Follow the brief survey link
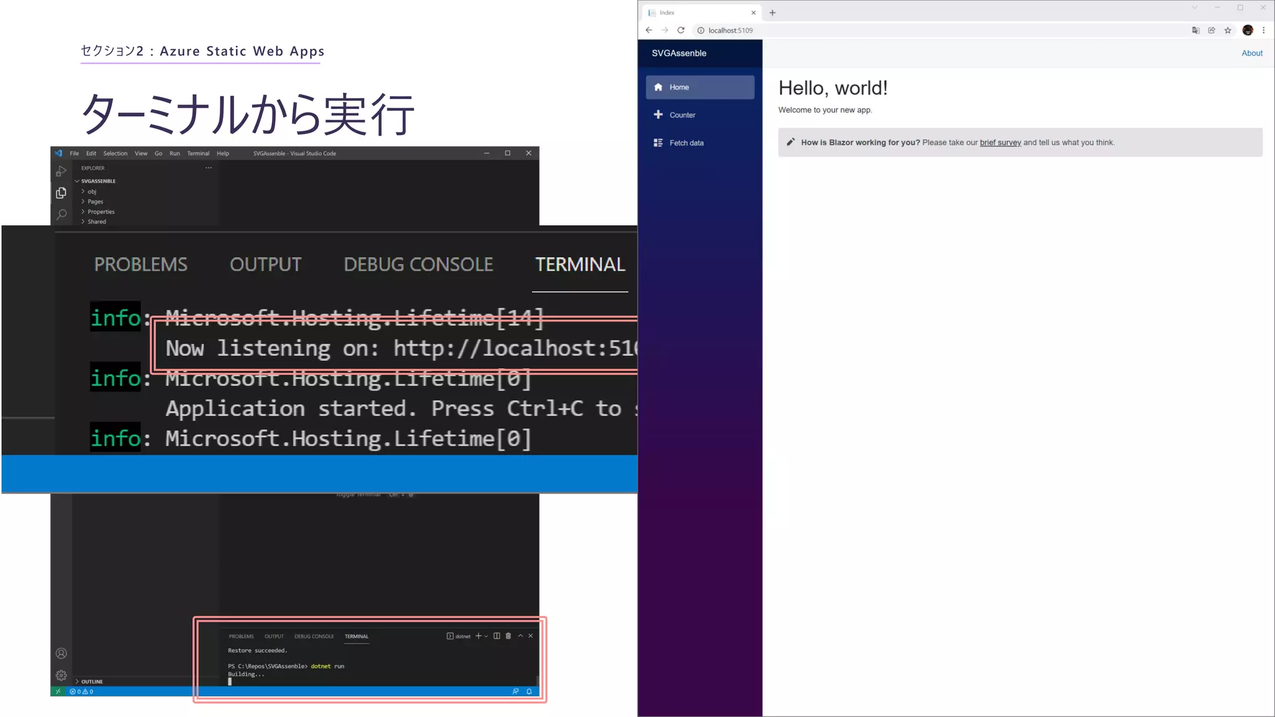This screenshot has height=717, width=1275. [1000, 143]
